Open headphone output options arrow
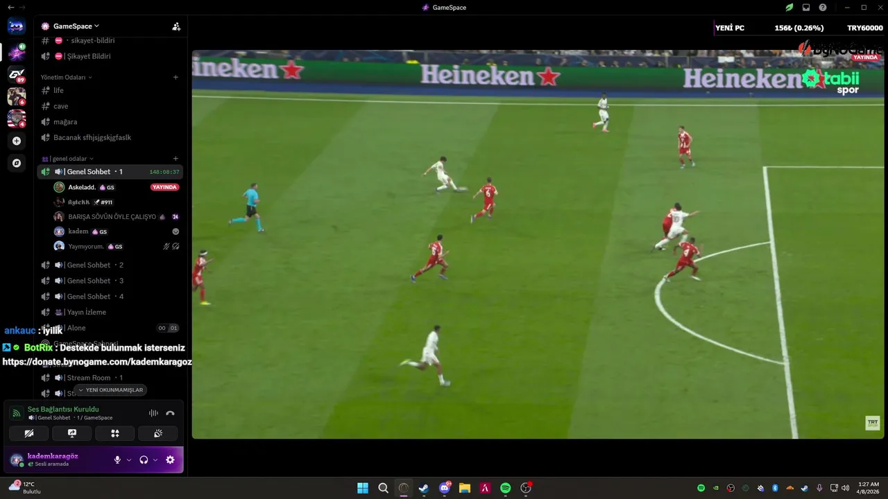Viewport: 888px width, 499px height. coord(155,459)
